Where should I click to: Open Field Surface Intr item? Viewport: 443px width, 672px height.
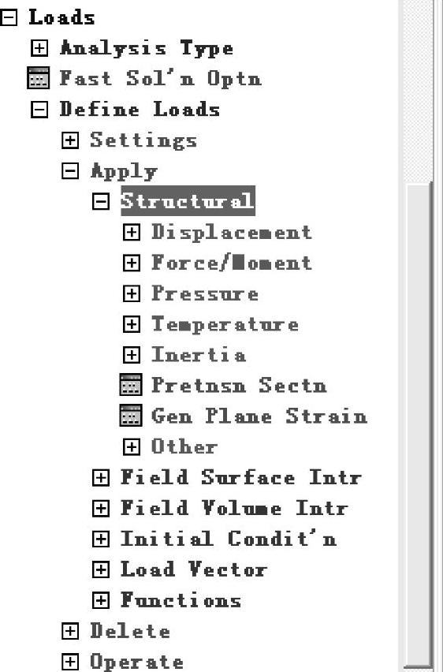(x=240, y=477)
